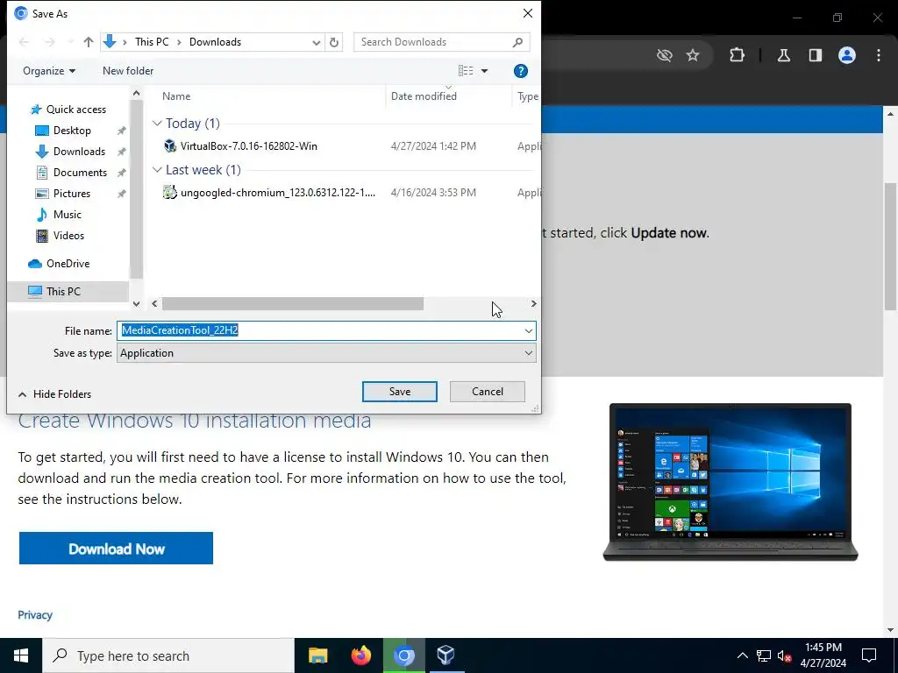Open the Save As help button
The width and height of the screenshot is (898, 673).
520,71
